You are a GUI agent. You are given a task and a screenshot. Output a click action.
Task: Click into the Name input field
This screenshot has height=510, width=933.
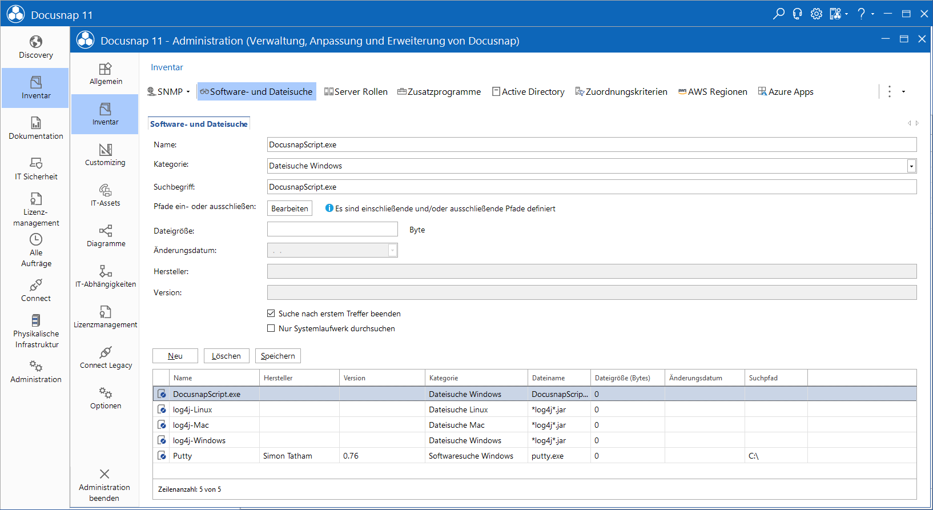coord(592,144)
